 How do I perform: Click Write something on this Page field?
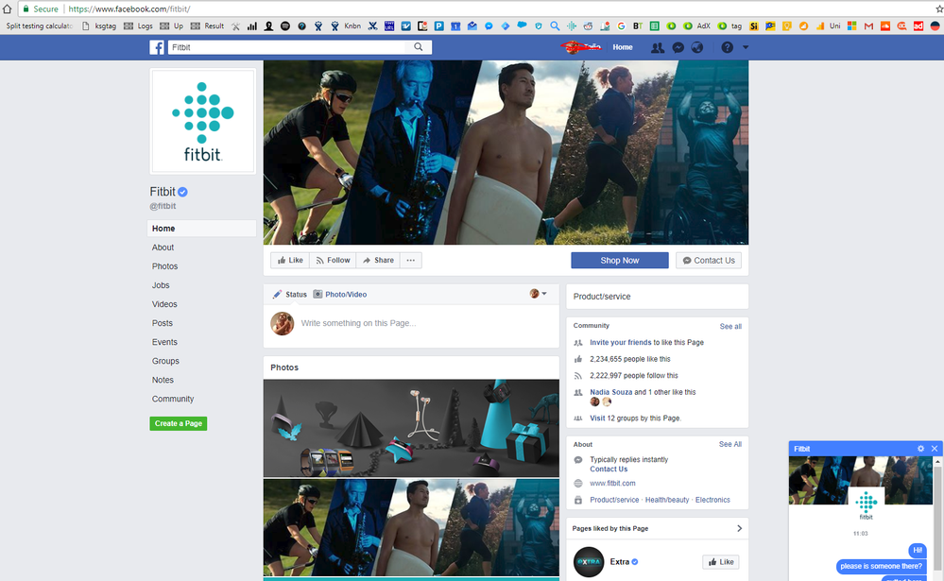coord(358,323)
